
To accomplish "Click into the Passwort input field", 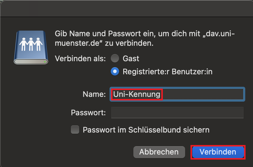I will [x=177, y=113].
